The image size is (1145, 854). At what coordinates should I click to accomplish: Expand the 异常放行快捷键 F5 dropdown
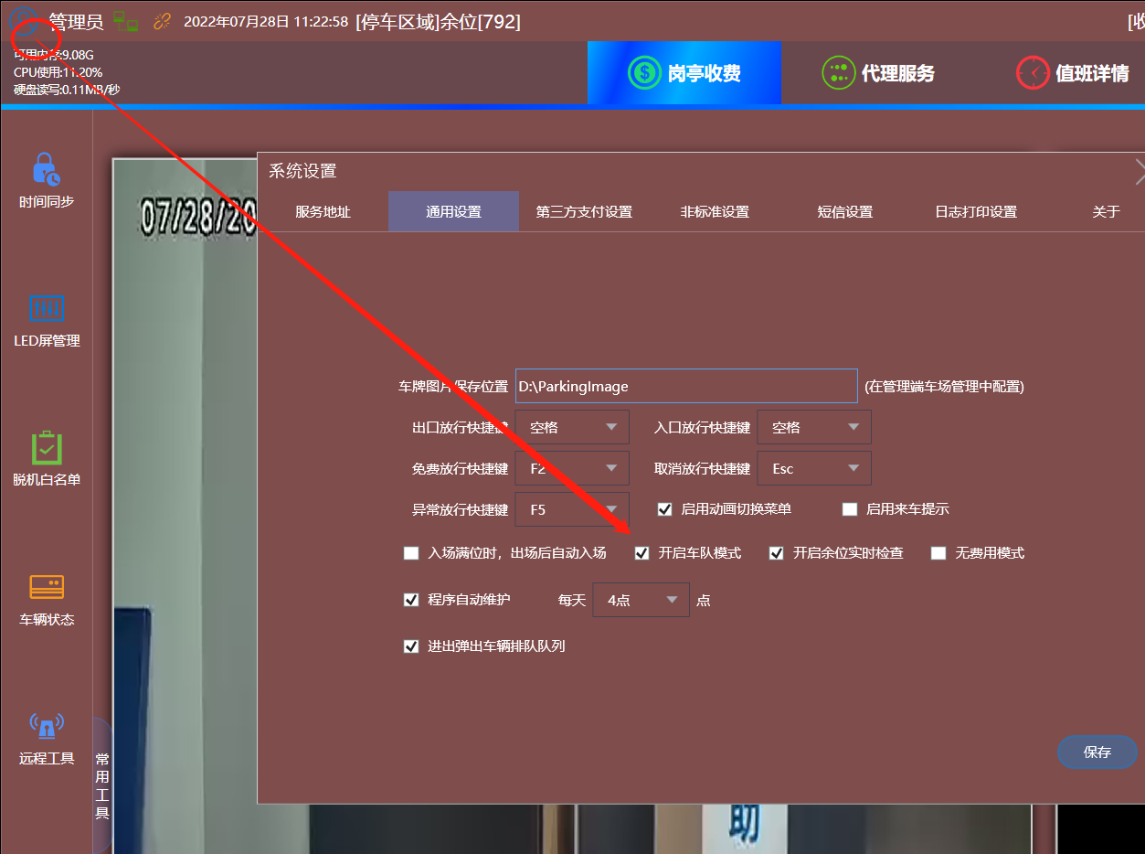tap(572, 509)
